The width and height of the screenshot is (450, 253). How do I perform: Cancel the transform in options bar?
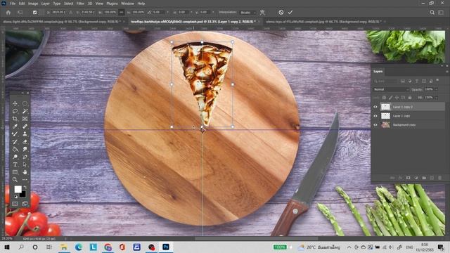tap(281, 13)
